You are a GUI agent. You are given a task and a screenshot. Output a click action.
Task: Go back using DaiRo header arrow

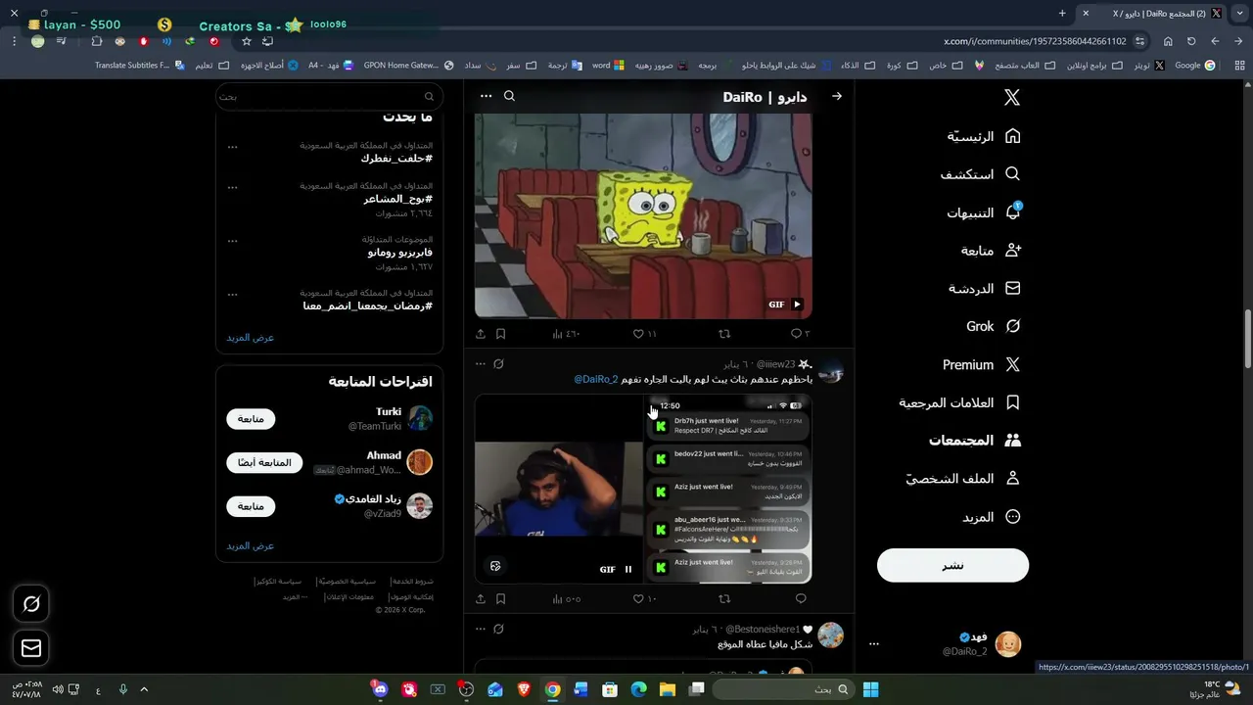[836, 96]
